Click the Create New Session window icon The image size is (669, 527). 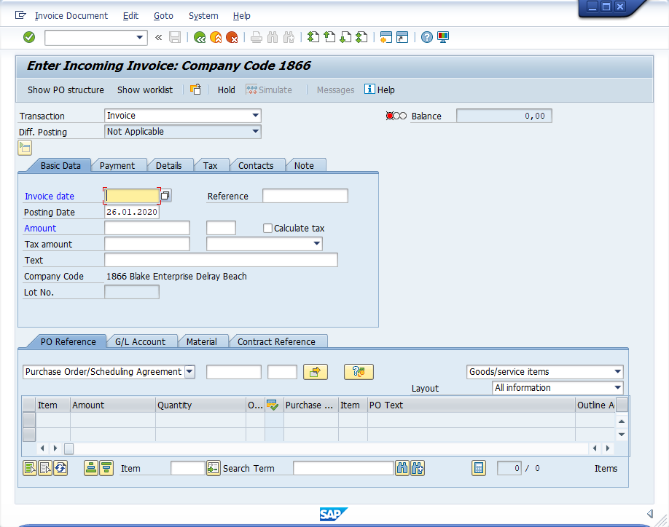pyautogui.click(x=386, y=37)
